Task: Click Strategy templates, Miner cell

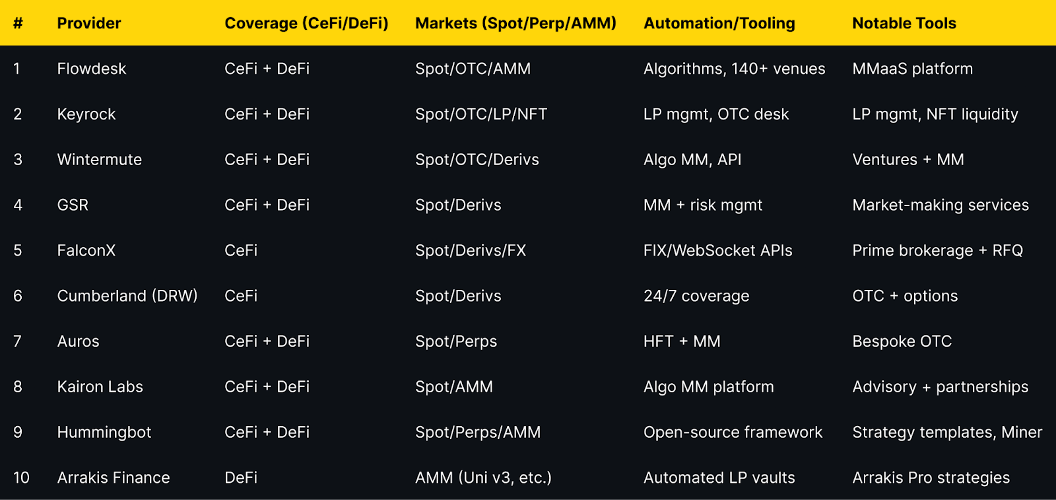Action: point(947,433)
